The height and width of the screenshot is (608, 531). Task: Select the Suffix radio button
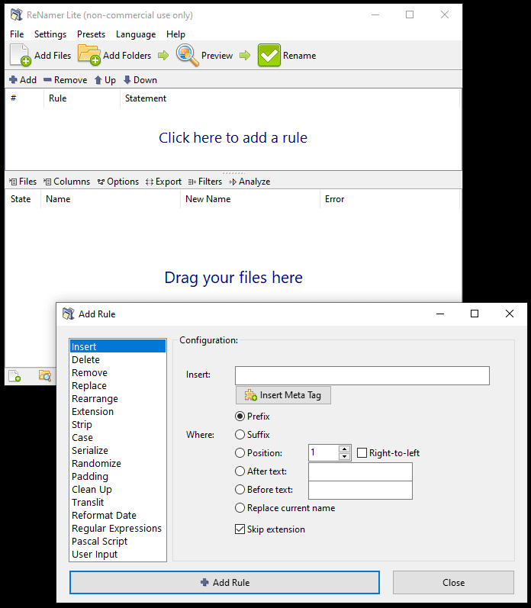coord(240,434)
